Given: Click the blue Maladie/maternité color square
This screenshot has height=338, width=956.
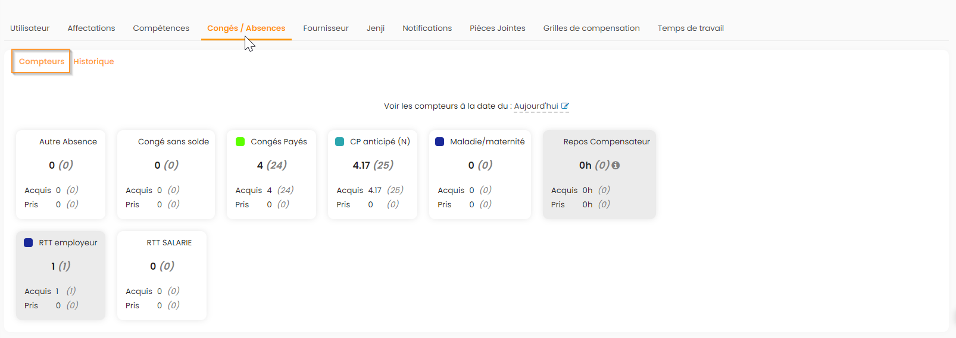Looking at the screenshot, I should pos(440,141).
